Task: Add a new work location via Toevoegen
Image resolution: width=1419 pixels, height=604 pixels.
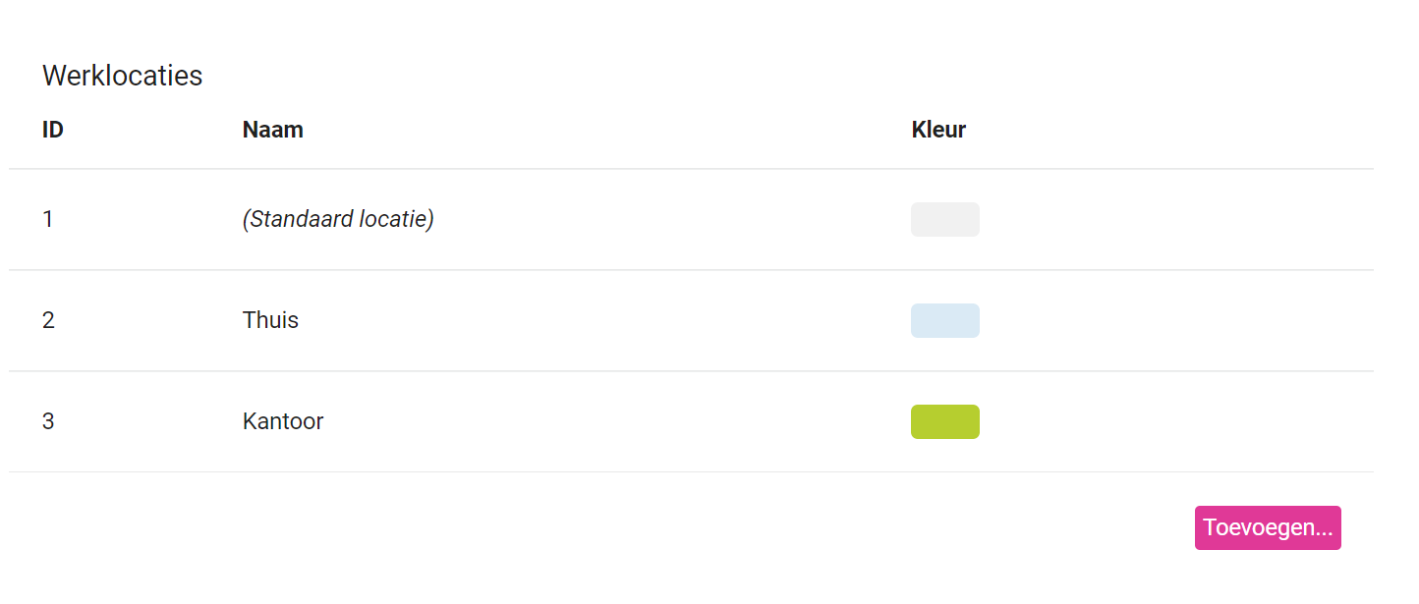Action: 1268,528
